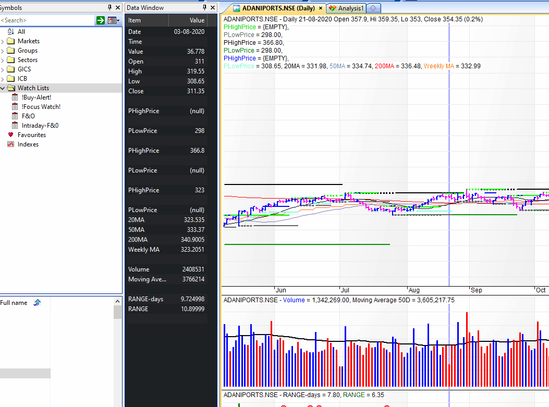
Task: Click the !Focus Watch! list icon
Action: pos(15,106)
